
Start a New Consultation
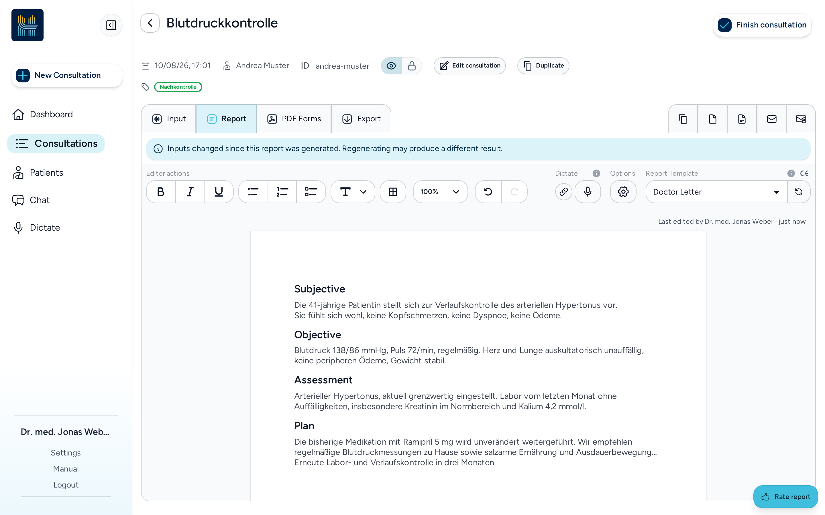pos(67,75)
